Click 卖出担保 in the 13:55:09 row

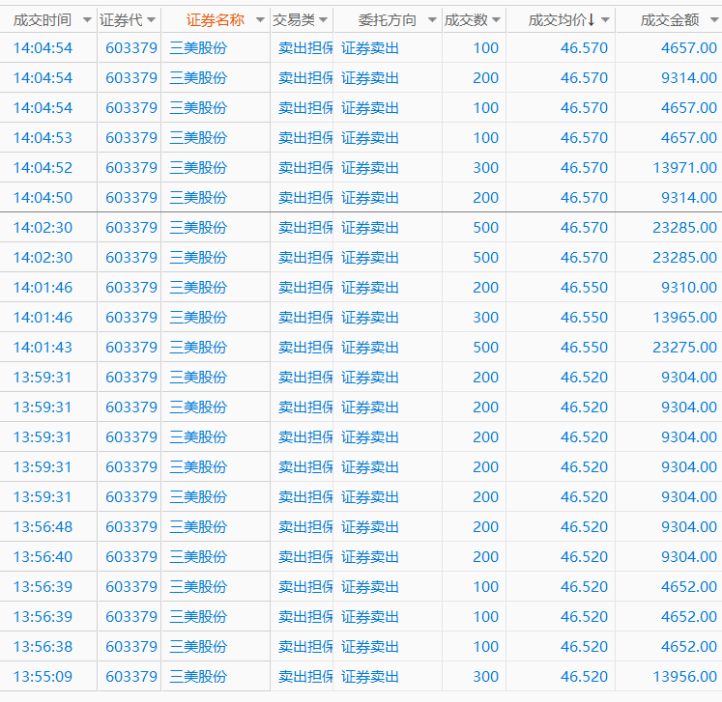pos(305,676)
